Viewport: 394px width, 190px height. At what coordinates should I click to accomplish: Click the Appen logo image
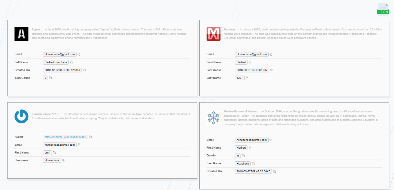click(21, 34)
